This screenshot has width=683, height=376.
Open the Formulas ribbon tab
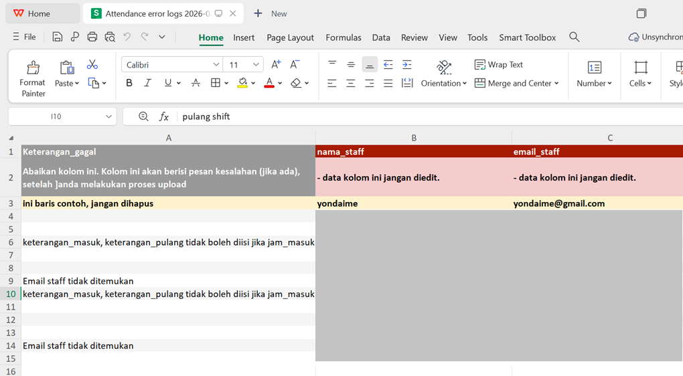click(x=343, y=37)
